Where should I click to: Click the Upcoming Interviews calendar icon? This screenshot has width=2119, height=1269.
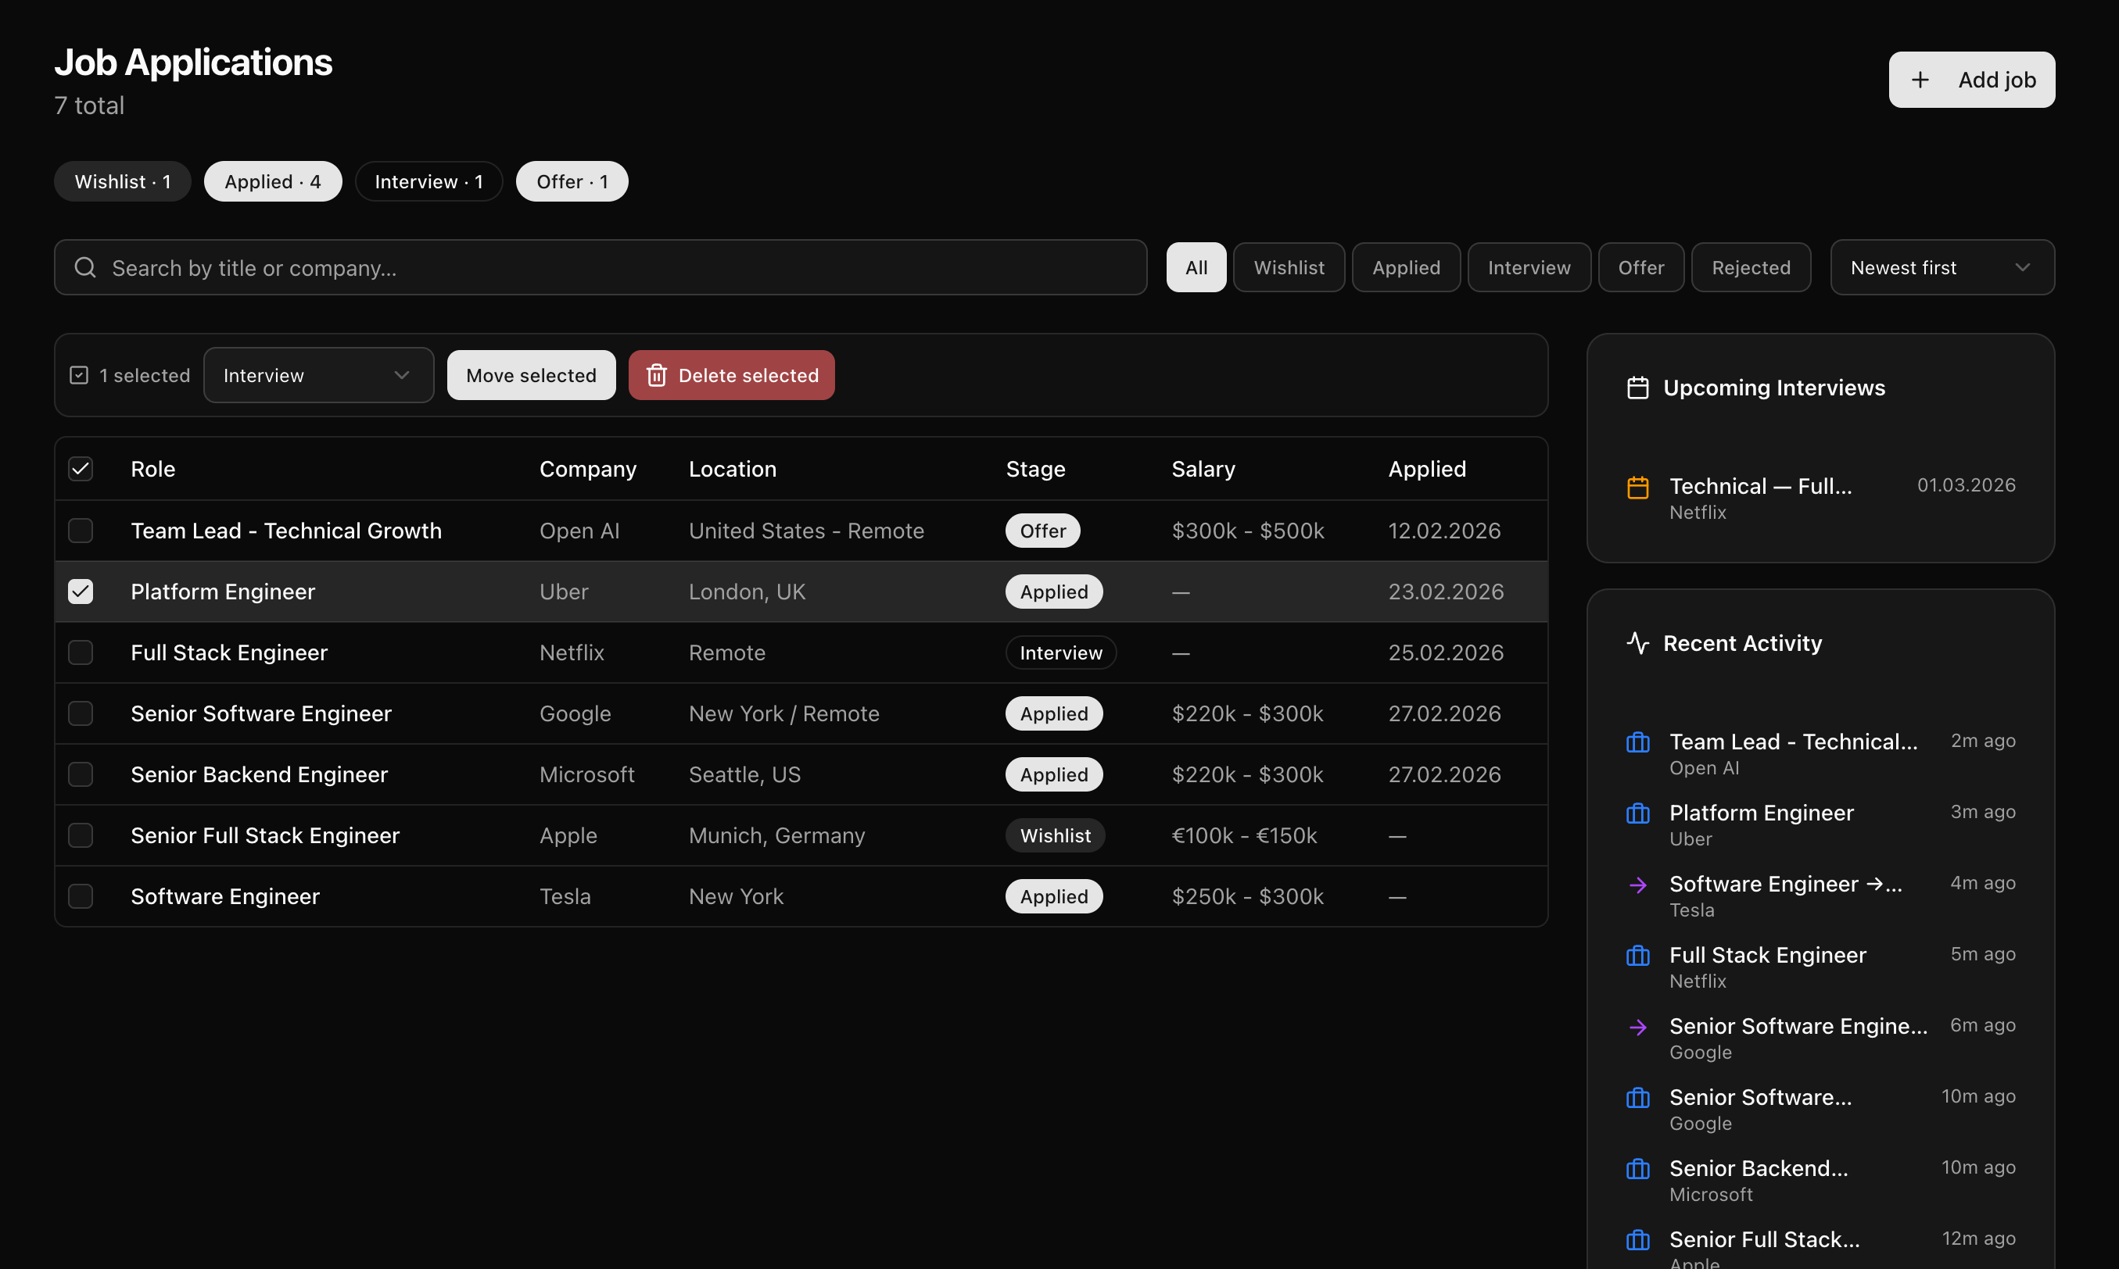(x=1637, y=388)
